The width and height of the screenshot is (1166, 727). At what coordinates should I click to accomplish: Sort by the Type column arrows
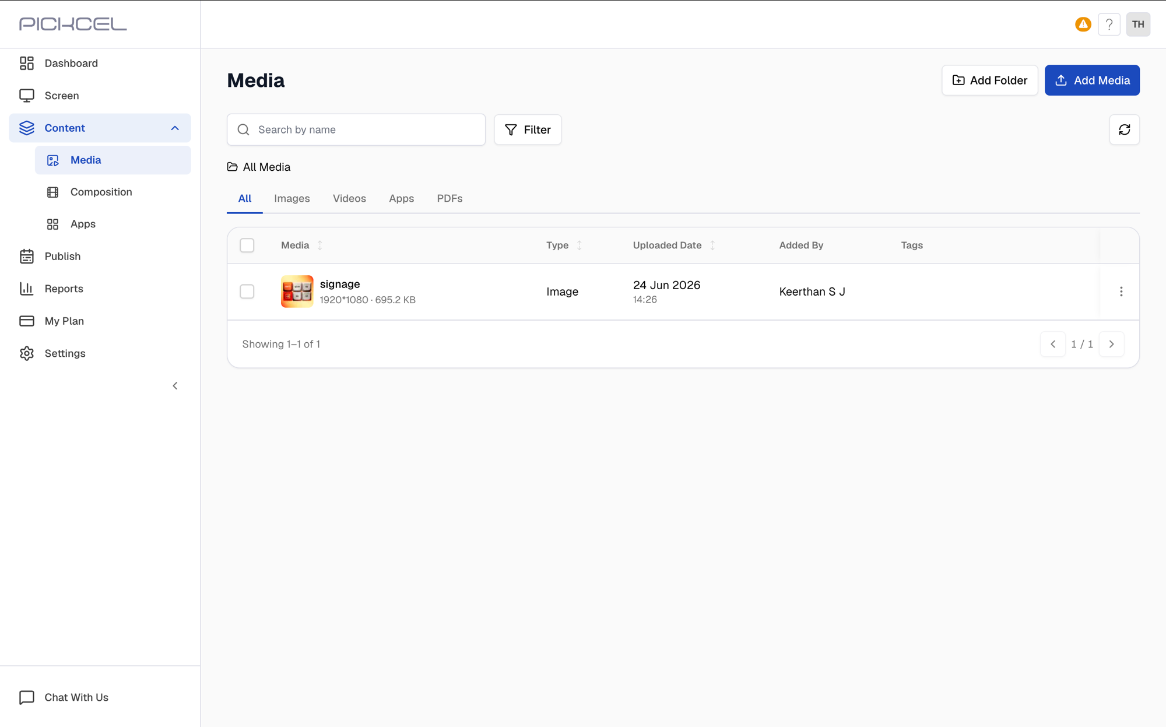580,245
